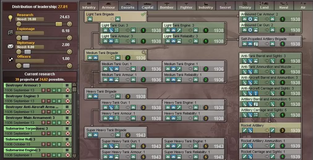Viewport: 313px width, 160px height.
Task: Open the Bomber technology tab
Action: click(x=167, y=6)
